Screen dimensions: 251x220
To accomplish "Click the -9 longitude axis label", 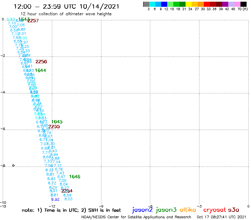I will (x=101, y=206).
